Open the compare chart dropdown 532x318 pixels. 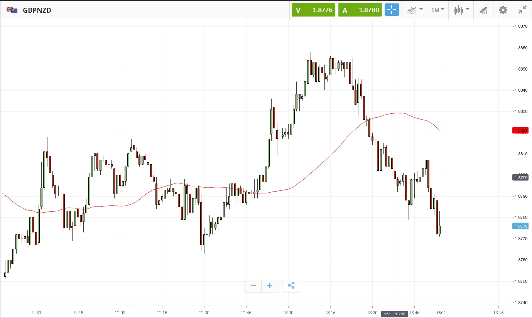click(415, 10)
